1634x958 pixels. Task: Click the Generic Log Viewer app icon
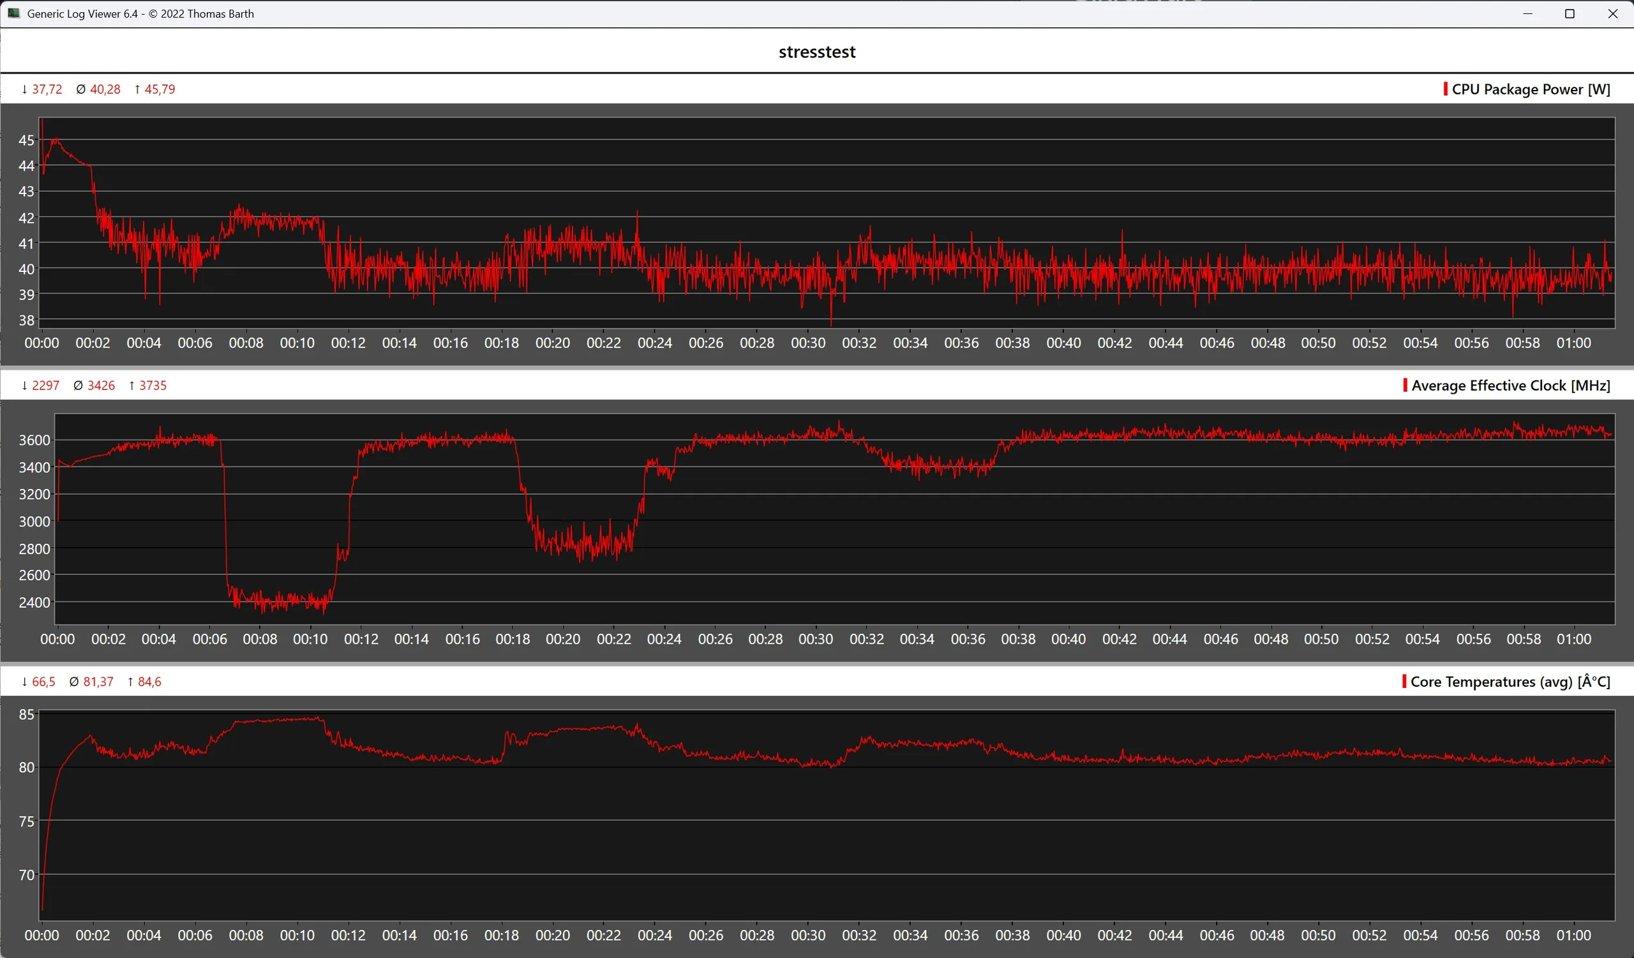tap(13, 13)
